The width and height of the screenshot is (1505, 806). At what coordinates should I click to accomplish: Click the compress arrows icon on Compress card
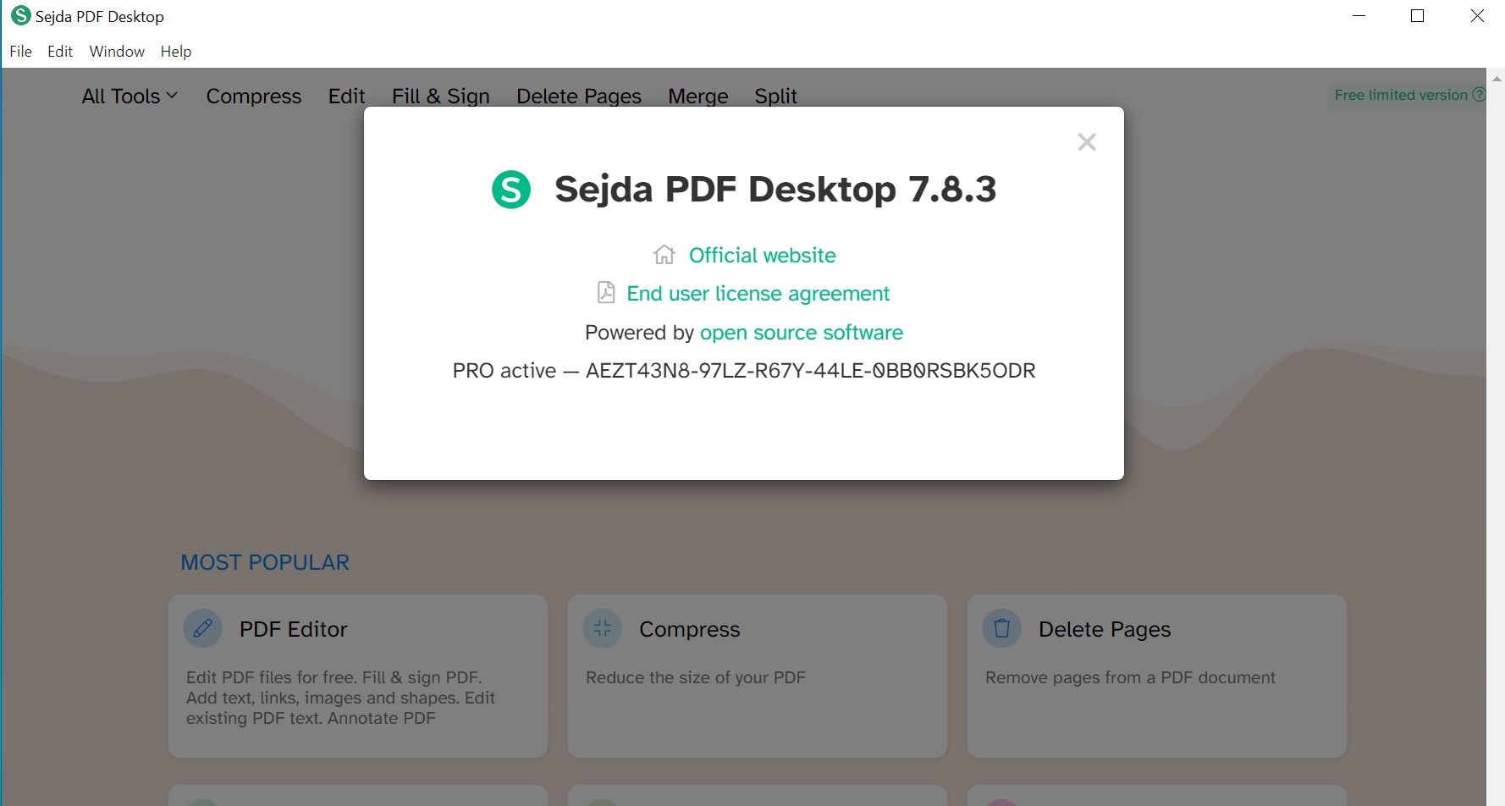coord(603,628)
